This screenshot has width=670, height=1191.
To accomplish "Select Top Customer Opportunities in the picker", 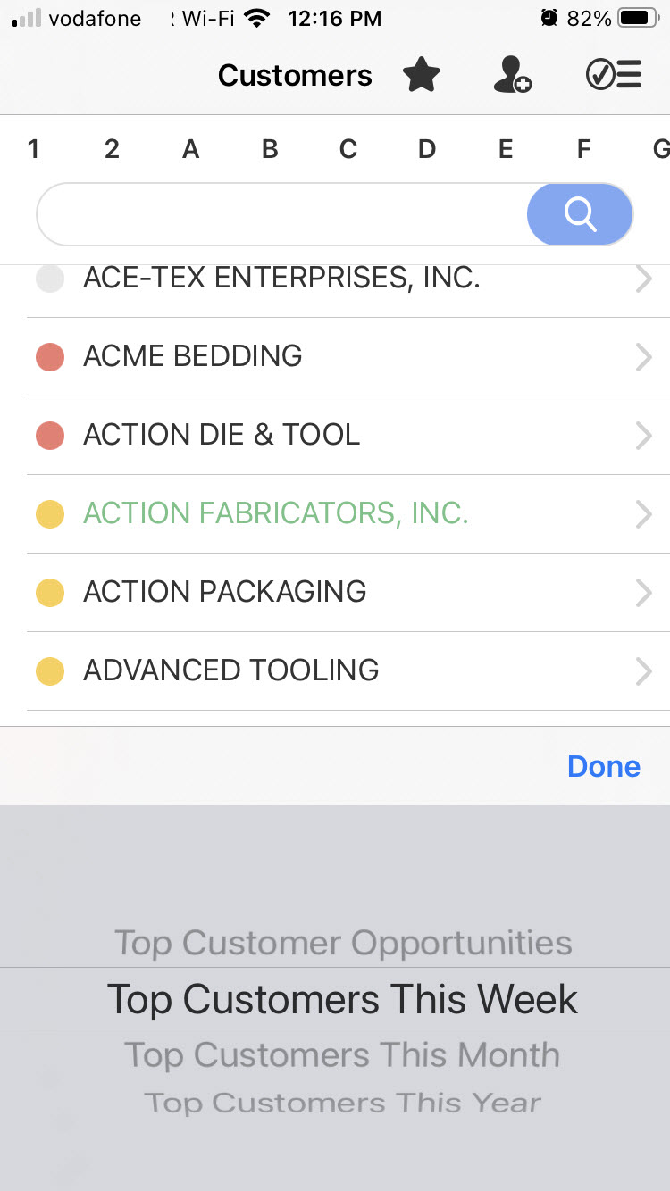I will [343, 943].
